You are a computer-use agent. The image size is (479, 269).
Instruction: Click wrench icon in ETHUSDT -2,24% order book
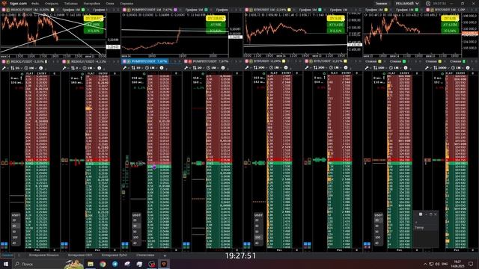pyautogui.click(x=246, y=68)
